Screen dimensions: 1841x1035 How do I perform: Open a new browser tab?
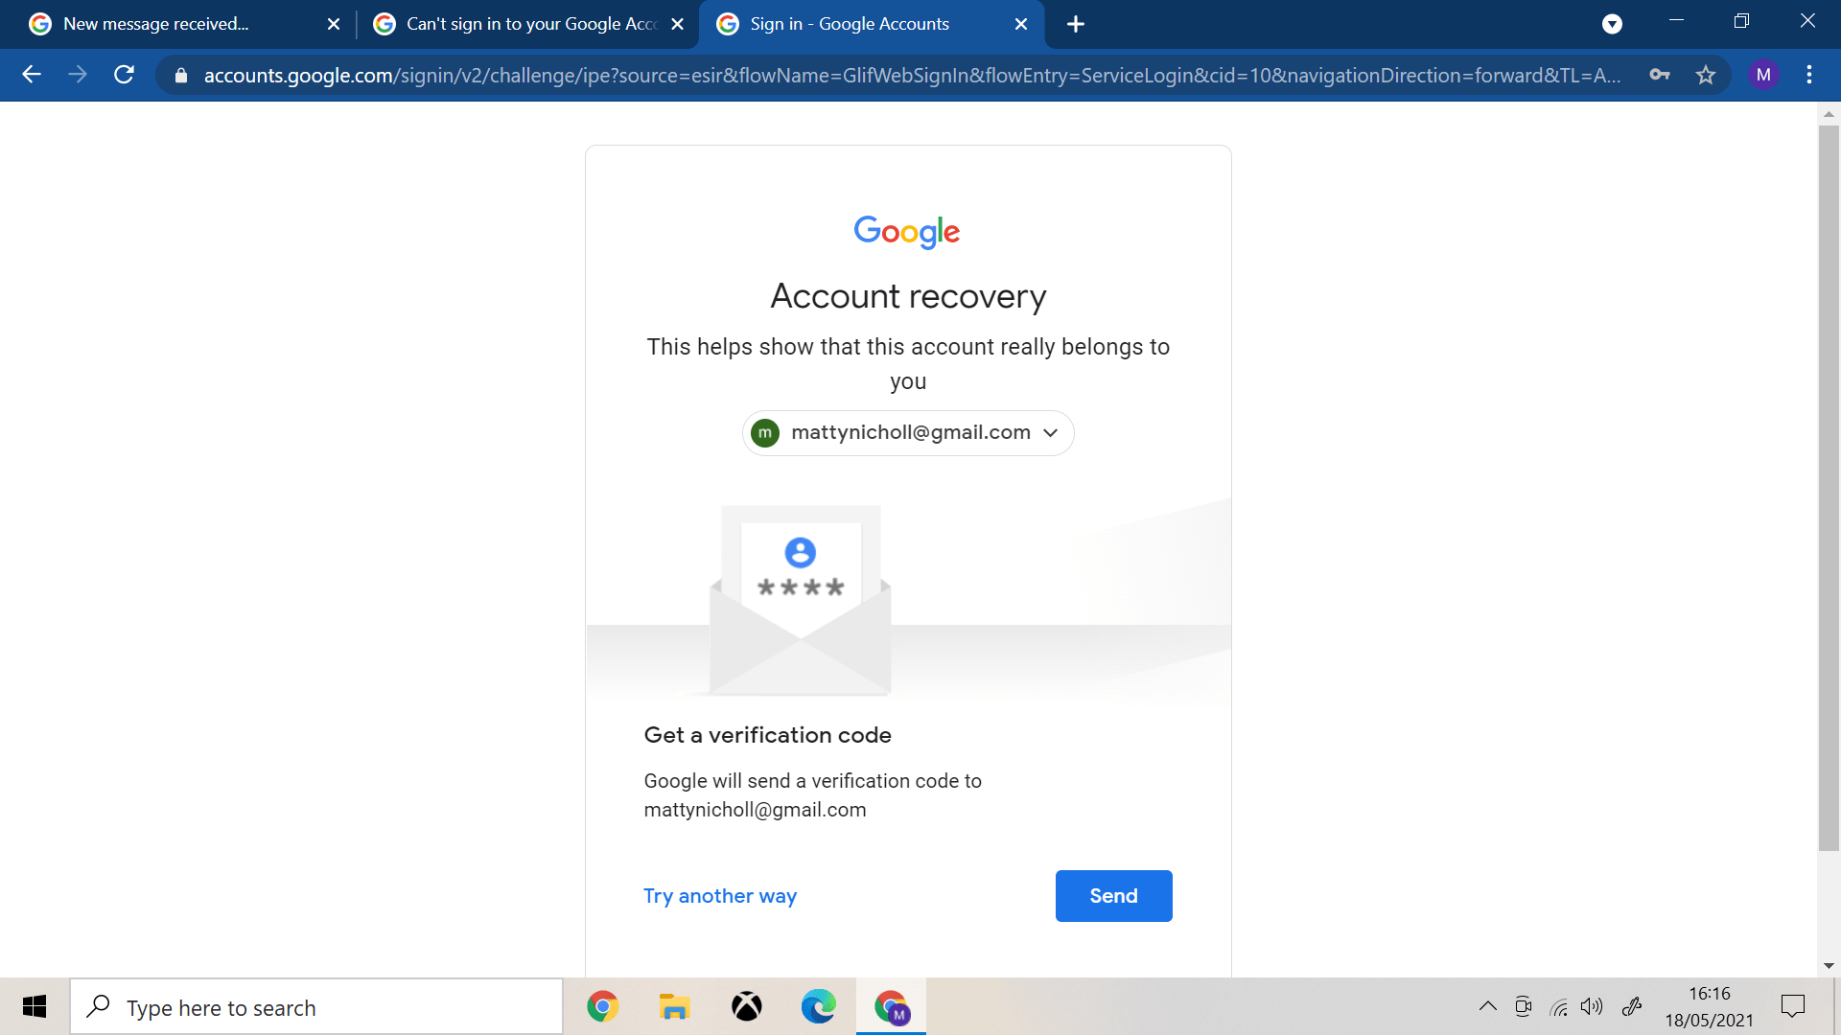click(1076, 24)
